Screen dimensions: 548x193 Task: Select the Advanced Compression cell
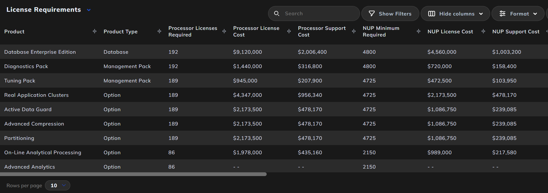[34, 124]
